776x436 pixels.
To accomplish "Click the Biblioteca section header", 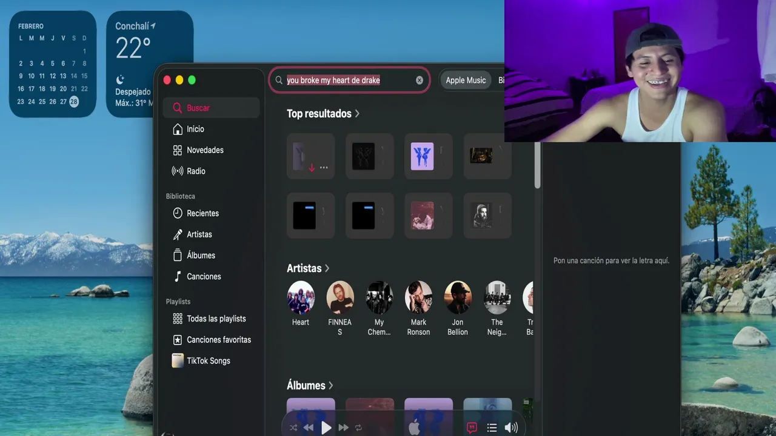I will pyautogui.click(x=181, y=196).
